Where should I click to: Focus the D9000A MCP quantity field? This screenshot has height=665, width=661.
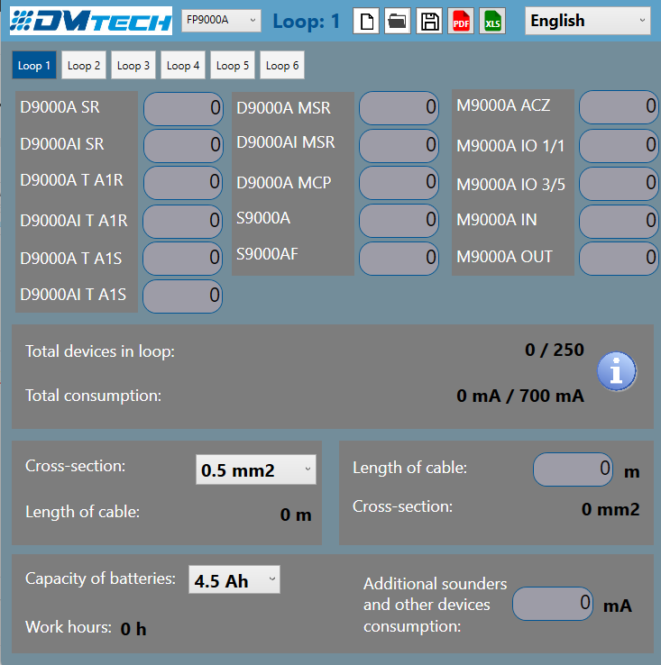coord(399,183)
